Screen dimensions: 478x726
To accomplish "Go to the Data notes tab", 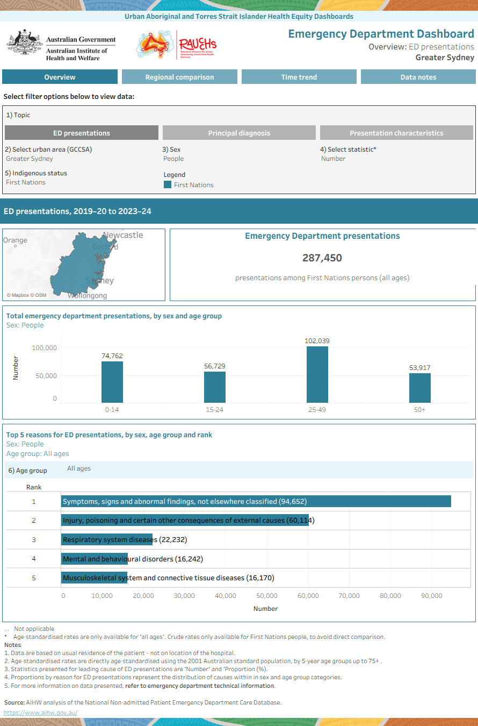I will tap(418, 77).
